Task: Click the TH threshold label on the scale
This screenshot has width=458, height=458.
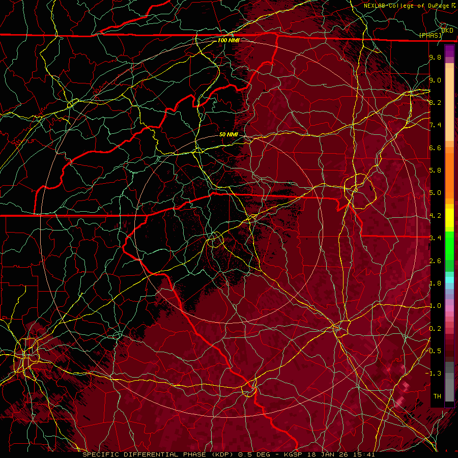Action: click(437, 396)
